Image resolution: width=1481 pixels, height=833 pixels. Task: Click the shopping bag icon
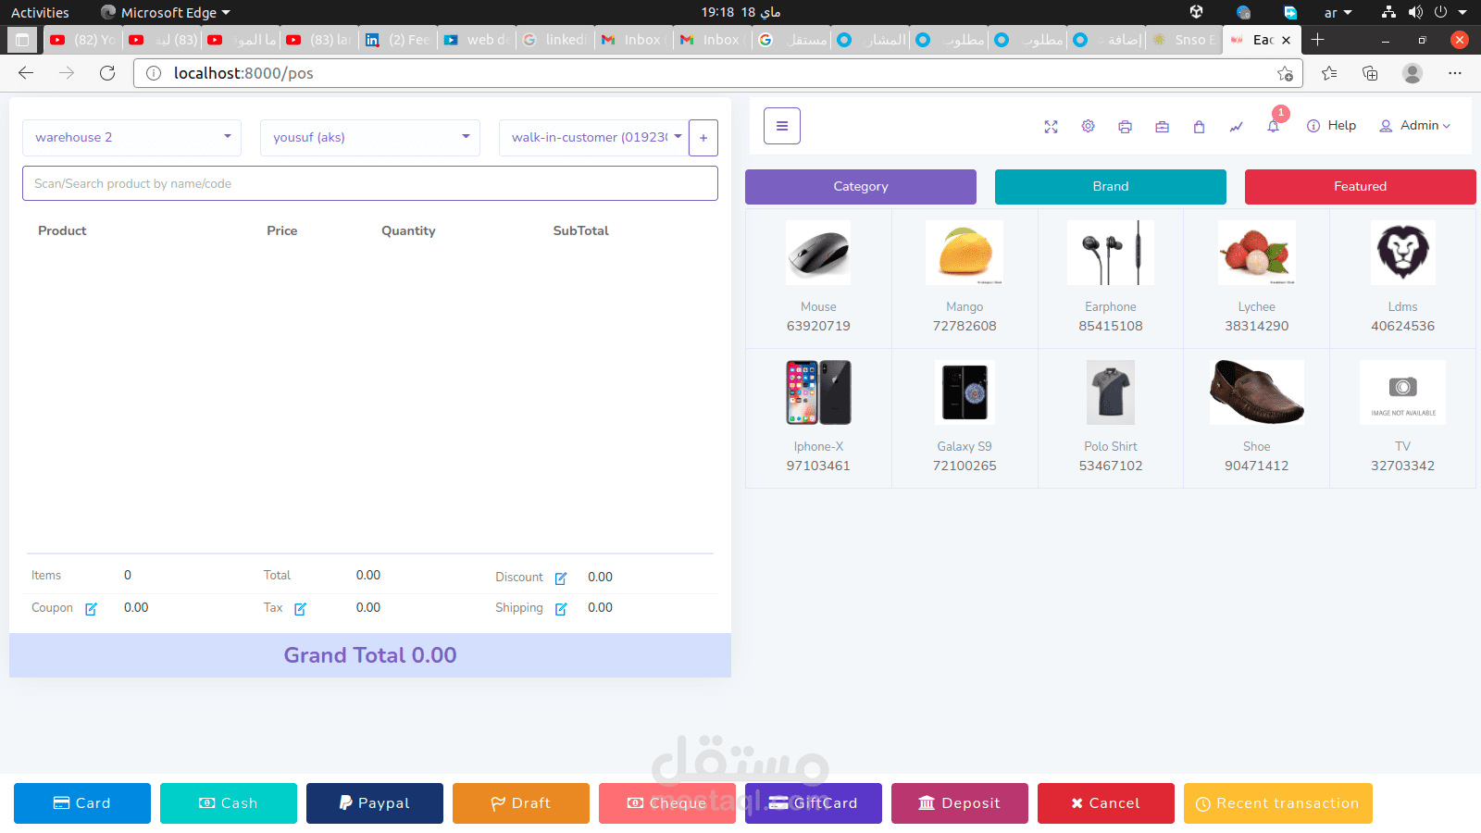click(x=1199, y=127)
